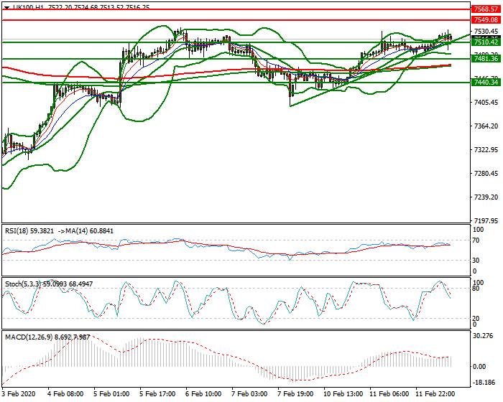Select the red horizontal line at 7568.57
The width and height of the screenshot is (503, 402).
pyautogui.click(x=236, y=9)
